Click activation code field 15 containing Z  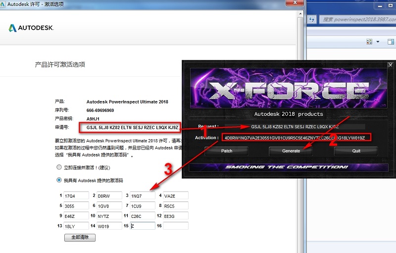[143, 226]
